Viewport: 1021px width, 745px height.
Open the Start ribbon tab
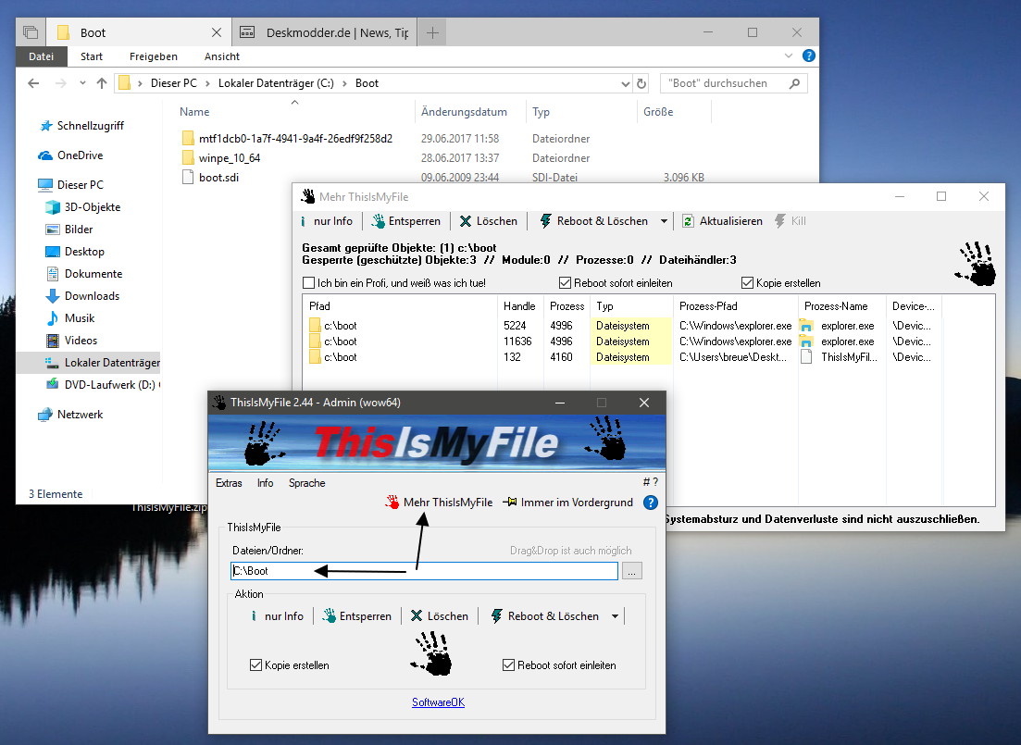point(91,56)
